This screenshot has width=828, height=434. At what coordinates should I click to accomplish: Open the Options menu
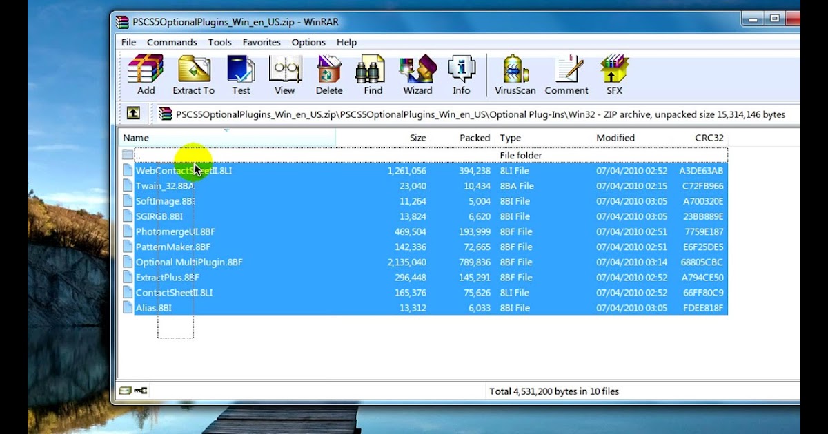pos(308,42)
